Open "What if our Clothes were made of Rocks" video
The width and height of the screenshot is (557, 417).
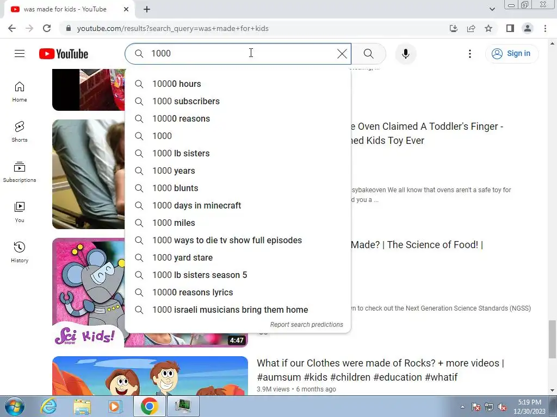(x=380, y=370)
